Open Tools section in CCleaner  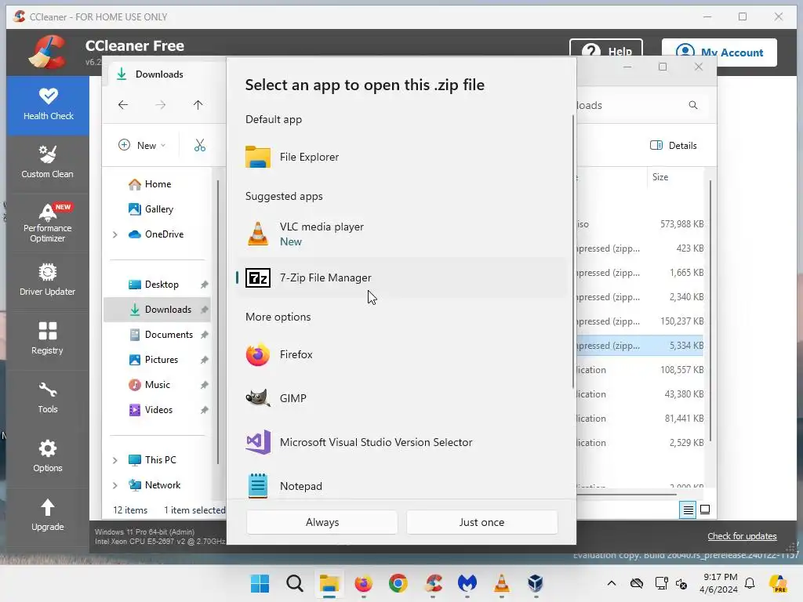[x=48, y=398]
